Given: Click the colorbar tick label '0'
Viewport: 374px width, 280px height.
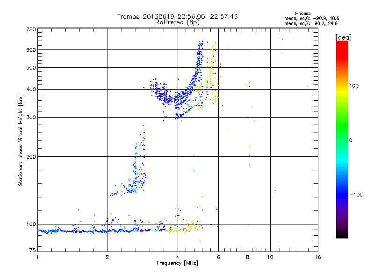Looking at the screenshot, I should pyautogui.click(x=350, y=140).
